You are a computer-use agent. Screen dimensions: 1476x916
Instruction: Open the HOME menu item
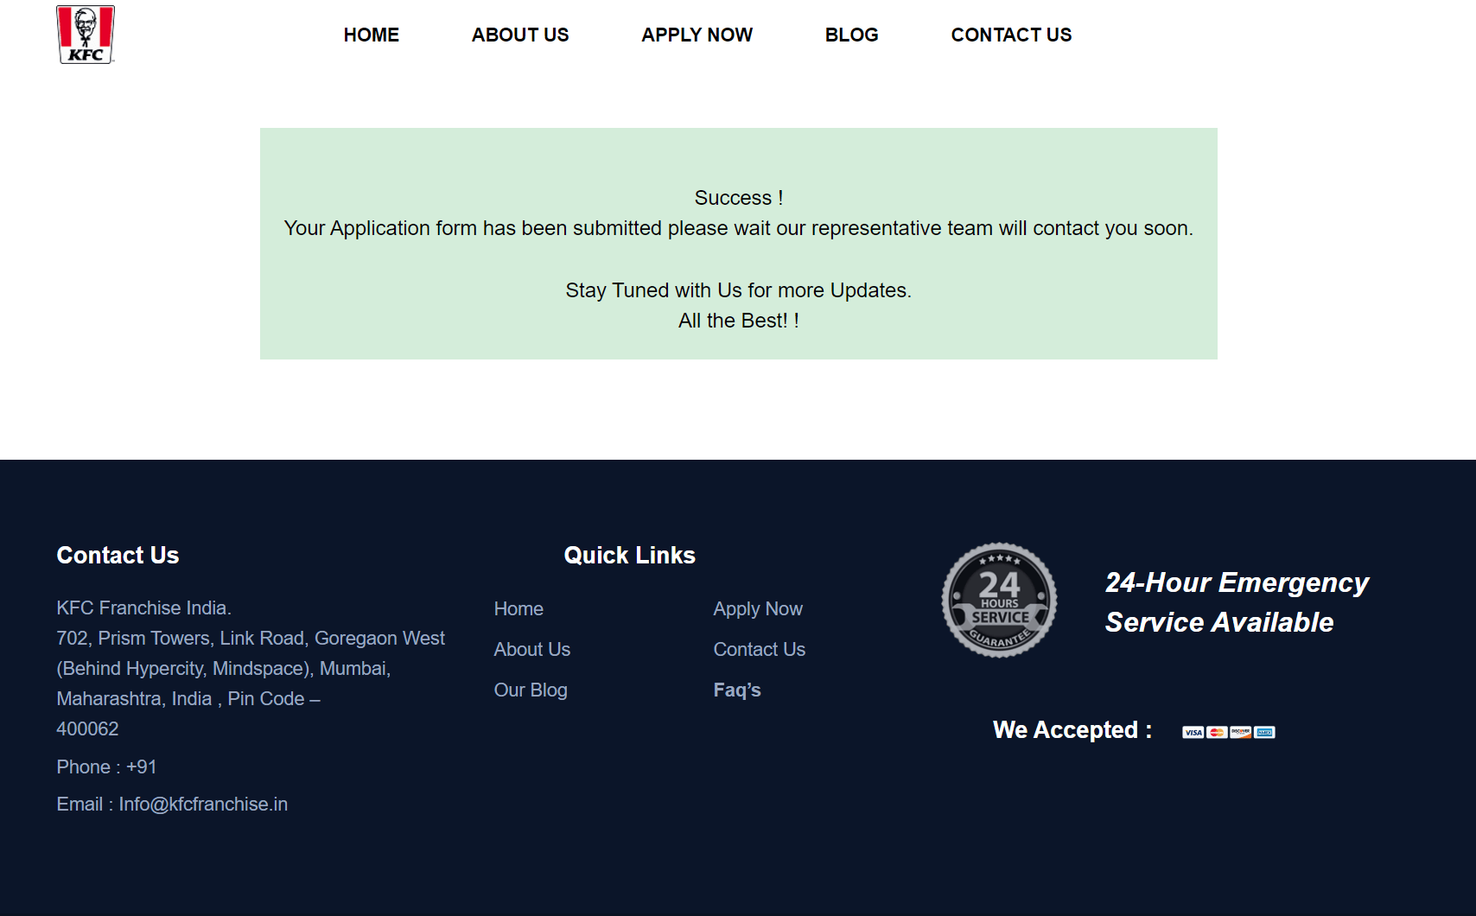point(371,35)
